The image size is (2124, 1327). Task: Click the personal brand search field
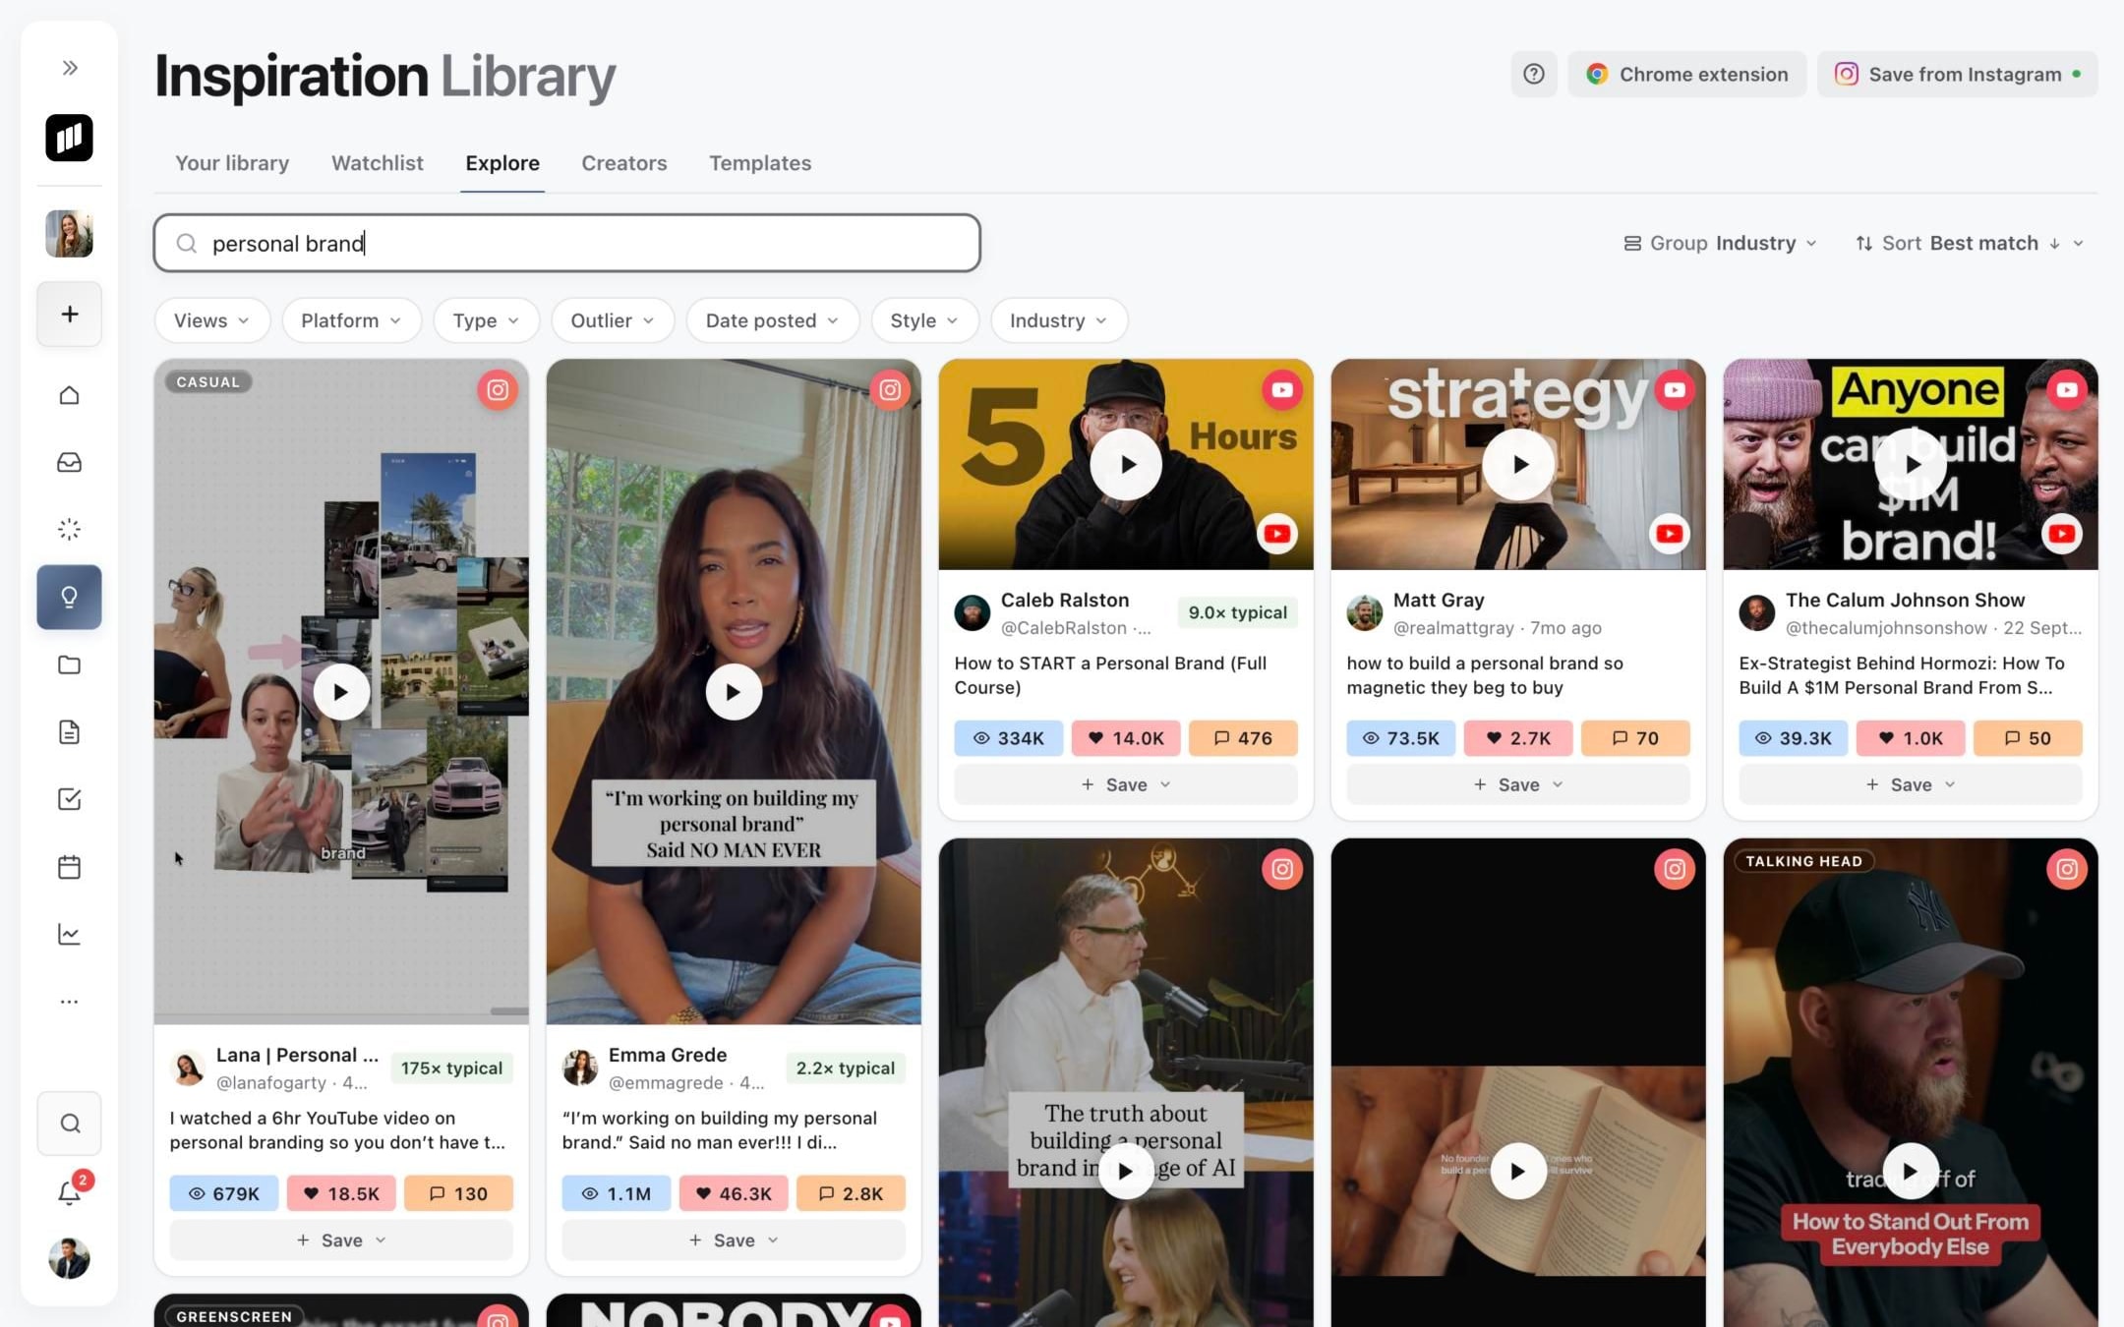[567, 243]
